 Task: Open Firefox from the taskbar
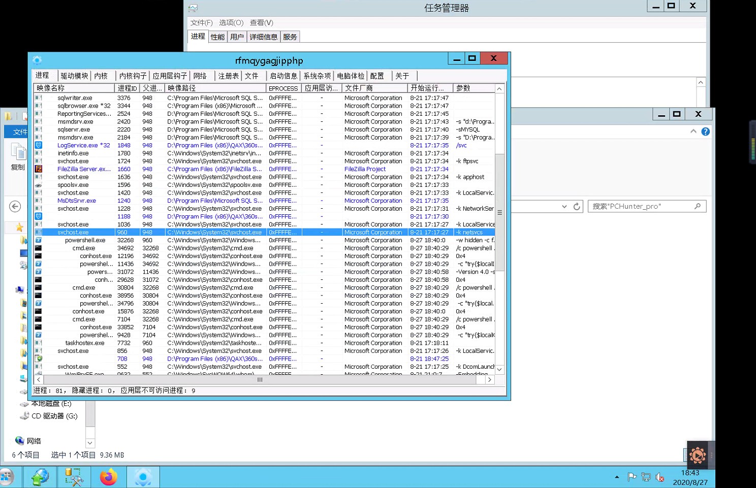[x=108, y=477]
